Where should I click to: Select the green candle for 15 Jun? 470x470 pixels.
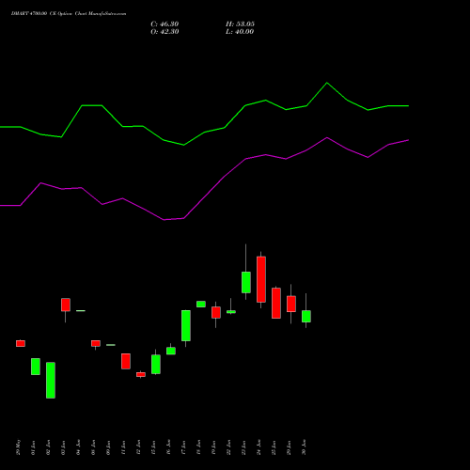pyautogui.click(x=156, y=364)
